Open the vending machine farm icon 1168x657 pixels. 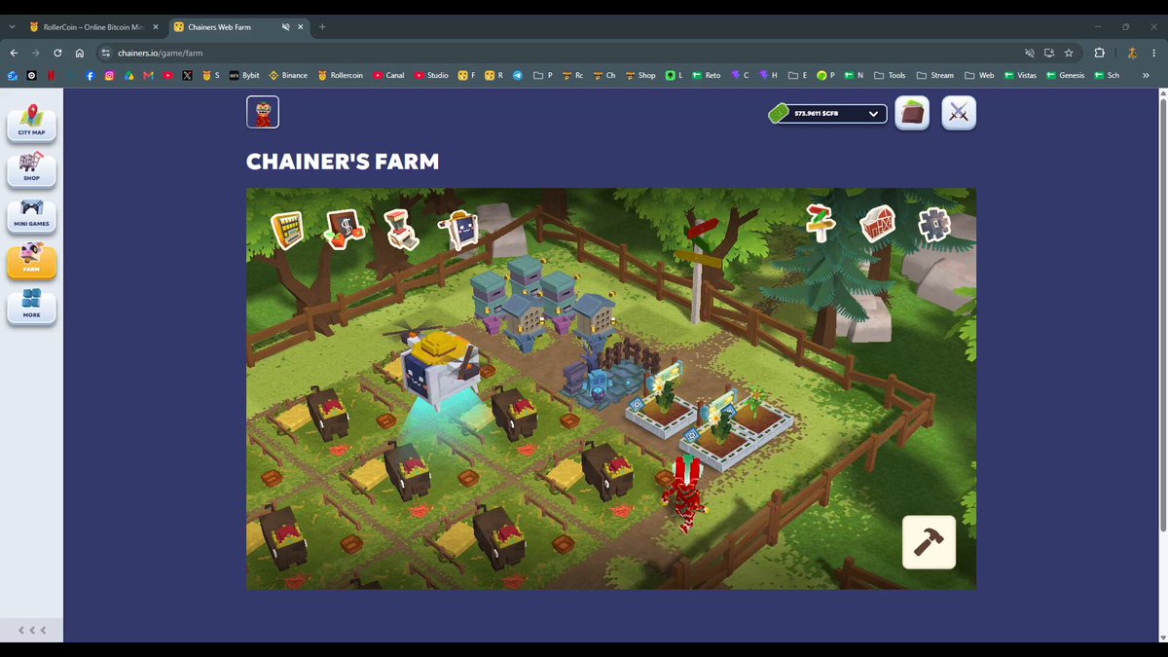pos(287,230)
